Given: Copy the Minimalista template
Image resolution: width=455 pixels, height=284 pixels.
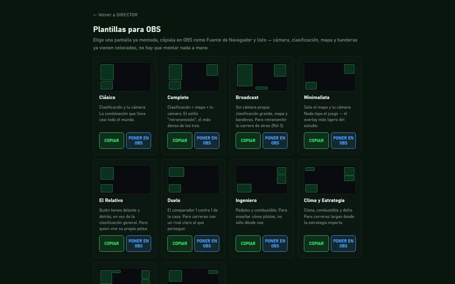Looking at the screenshot, I should pos(316,141).
